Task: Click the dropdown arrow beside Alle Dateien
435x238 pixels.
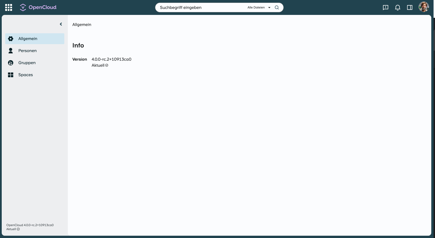Action: click(x=269, y=7)
